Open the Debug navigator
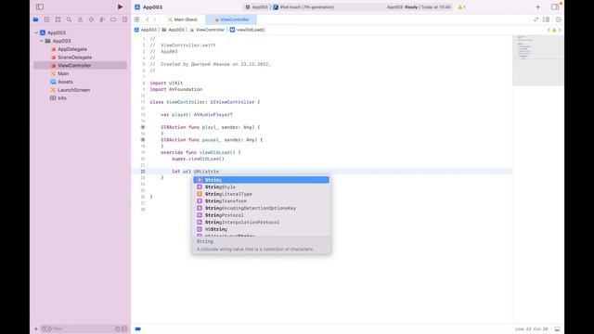The image size is (594, 334). (102, 19)
